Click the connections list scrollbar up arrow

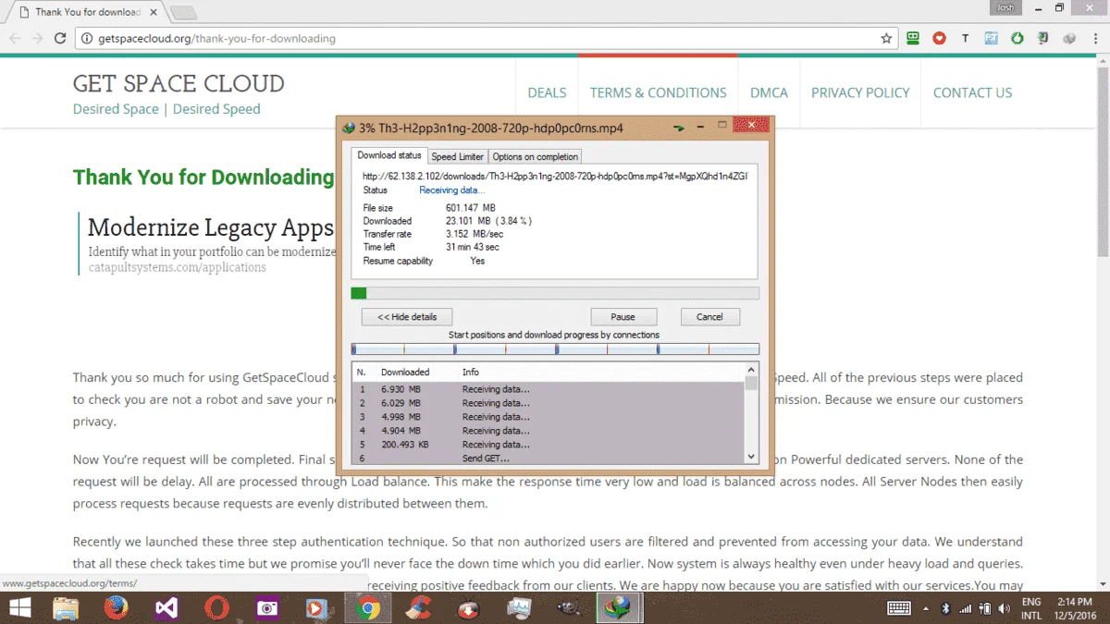[x=751, y=370]
